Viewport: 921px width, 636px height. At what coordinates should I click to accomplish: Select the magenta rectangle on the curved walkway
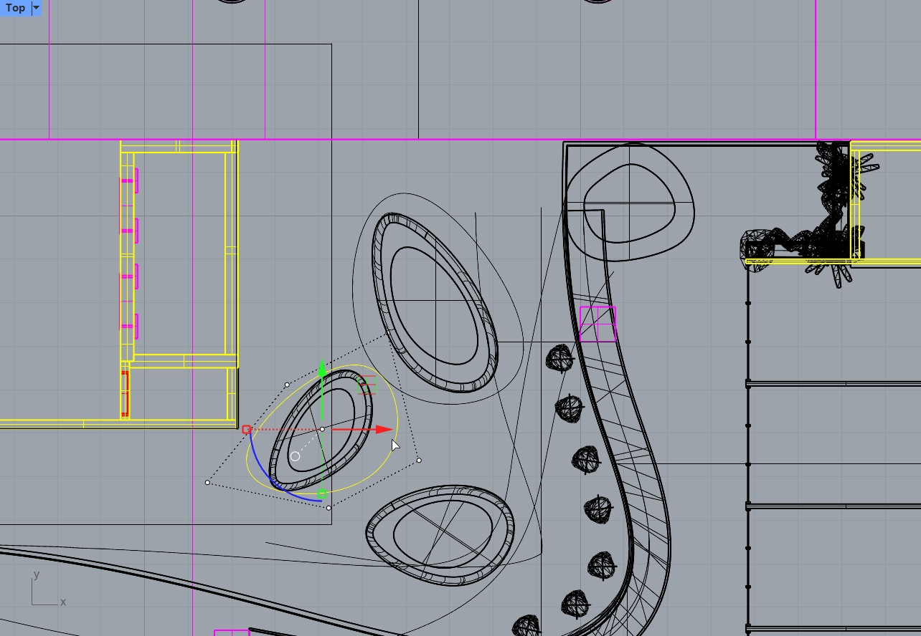tap(598, 324)
